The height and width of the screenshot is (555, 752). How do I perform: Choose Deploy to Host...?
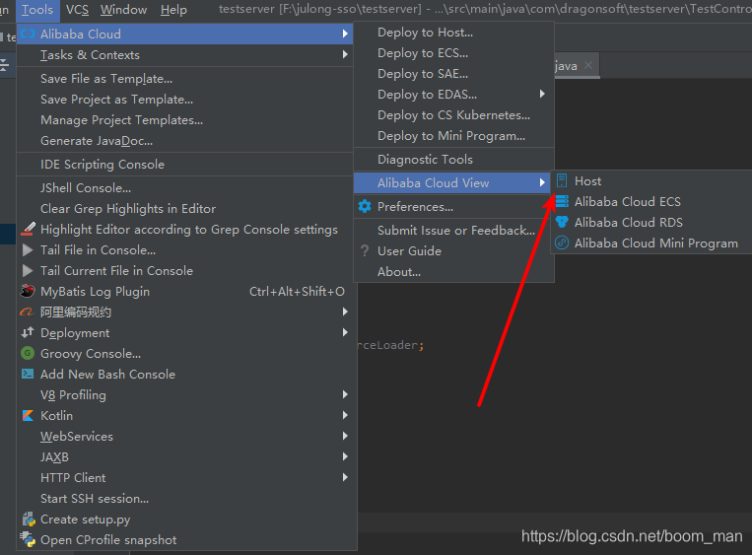click(453, 33)
